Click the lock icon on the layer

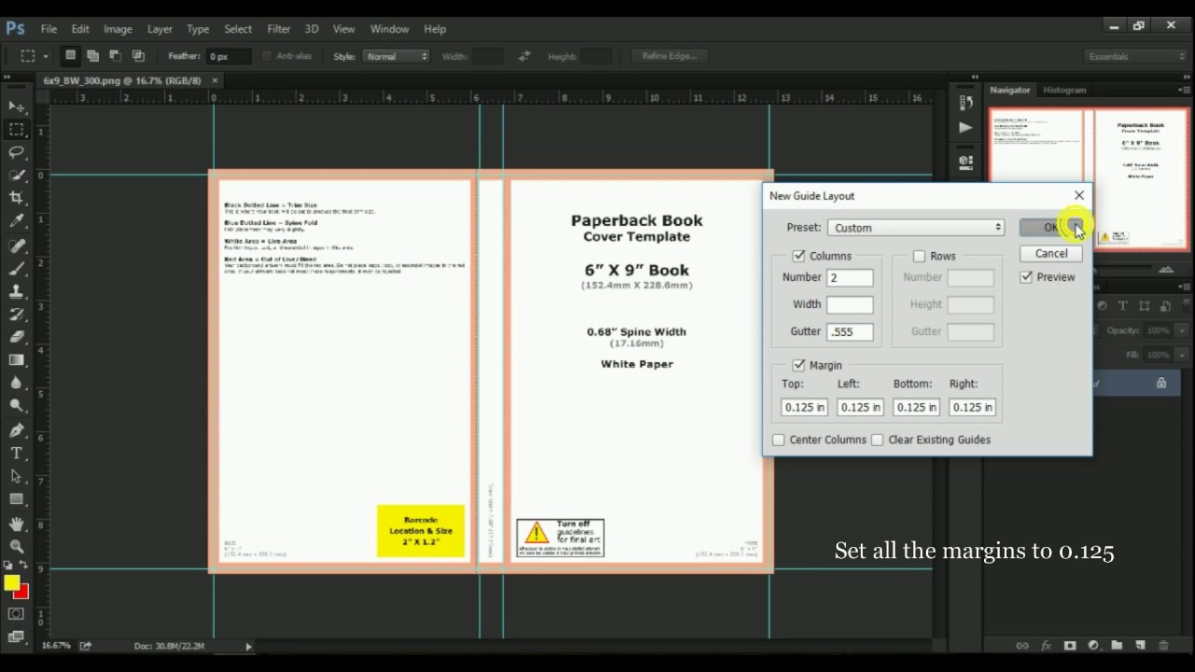[1161, 383]
